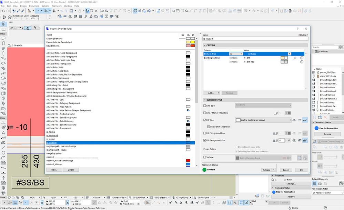The height and width of the screenshot is (210, 344).
Task: Click the transparent background pen icon
Action: coord(289,140)
